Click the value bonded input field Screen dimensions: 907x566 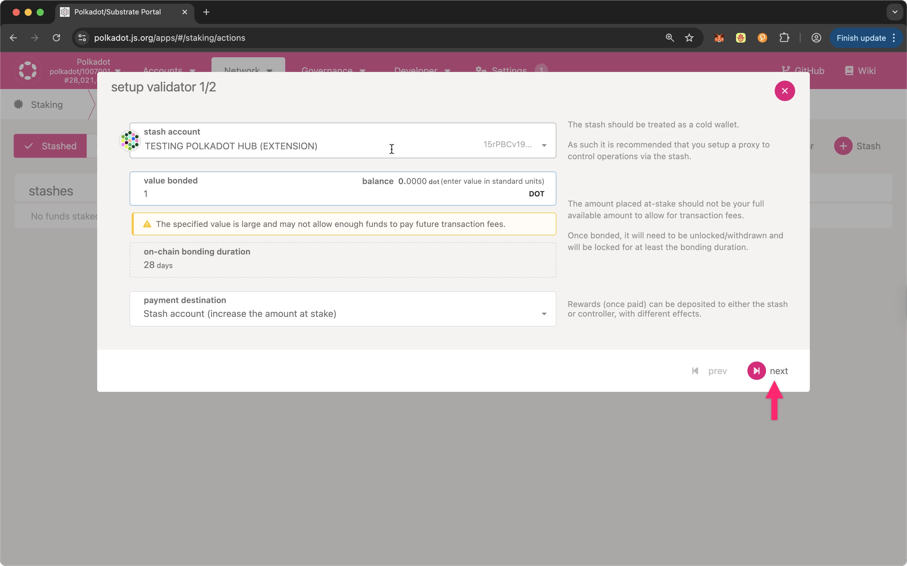330,194
